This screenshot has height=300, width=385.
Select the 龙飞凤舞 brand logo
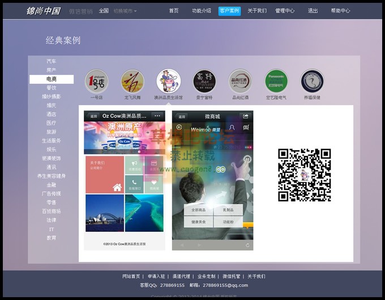pyautogui.click(x=132, y=82)
